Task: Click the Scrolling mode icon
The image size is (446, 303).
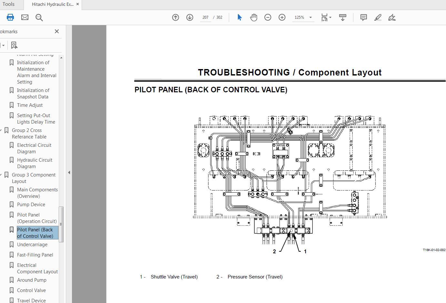Action: pos(343,17)
